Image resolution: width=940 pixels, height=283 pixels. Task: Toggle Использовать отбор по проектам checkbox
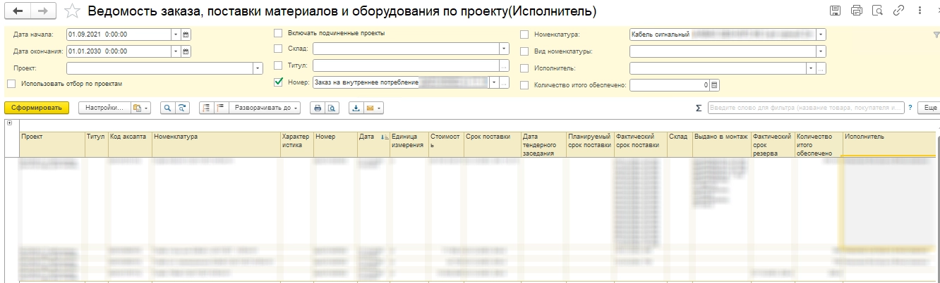tap(11, 84)
